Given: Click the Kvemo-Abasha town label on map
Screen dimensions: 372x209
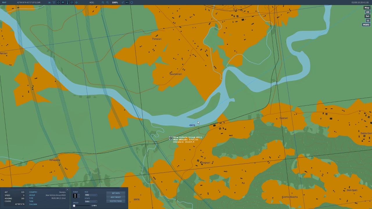Looking at the screenshot, I should pyautogui.click(x=290, y=197).
